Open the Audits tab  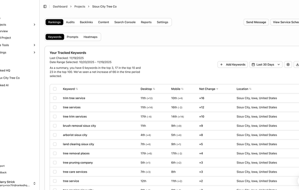(70, 22)
